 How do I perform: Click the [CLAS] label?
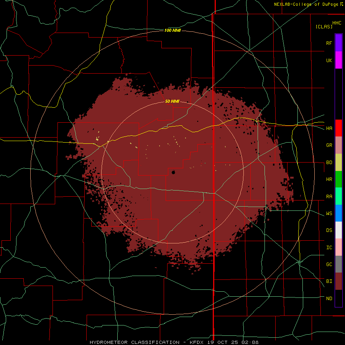point(324,26)
